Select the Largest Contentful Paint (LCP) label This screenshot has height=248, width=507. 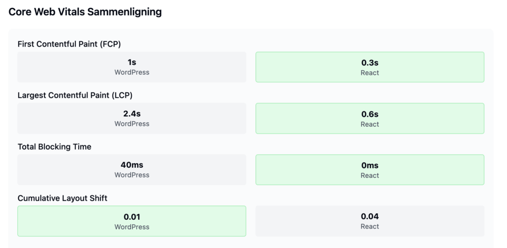[75, 96]
